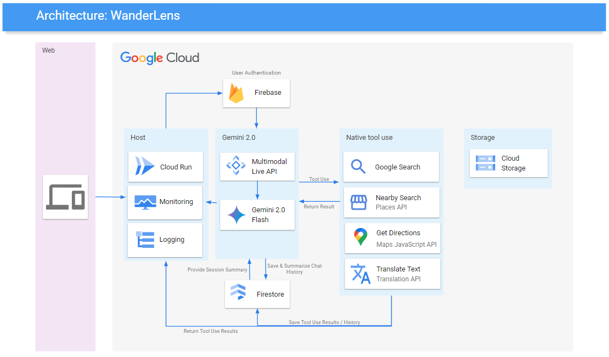This screenshot has width=609, height=357.
Task: Click the Storage group heading
Action: click(x=483, y=137)
